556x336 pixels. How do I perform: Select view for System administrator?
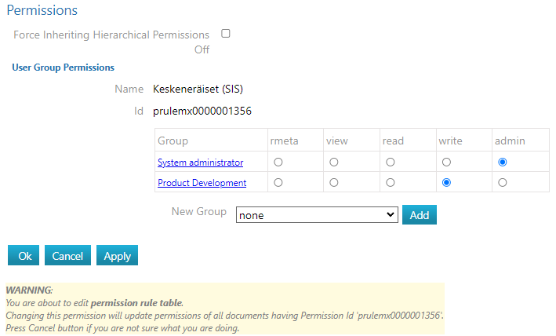click(334, 163)
